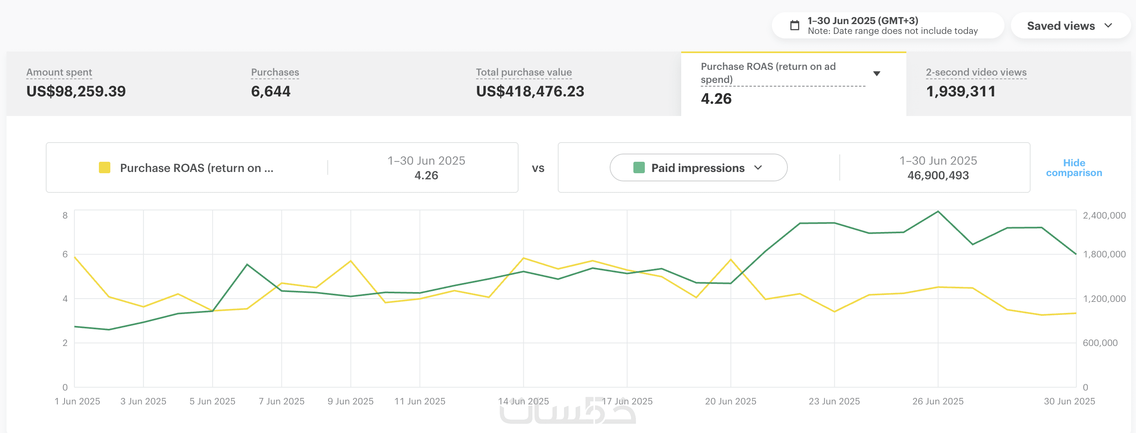Click the Purchase ROAS legend label
The width and height of the screenshot is (1136, 433).
[x=196, y=168]
